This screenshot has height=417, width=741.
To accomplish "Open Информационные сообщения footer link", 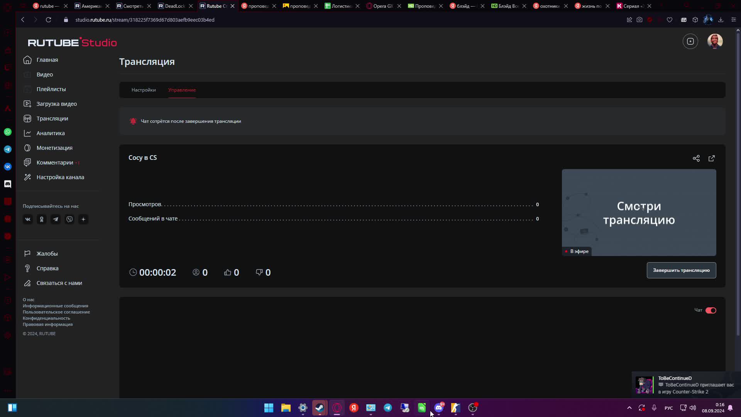I will (55, 306).
